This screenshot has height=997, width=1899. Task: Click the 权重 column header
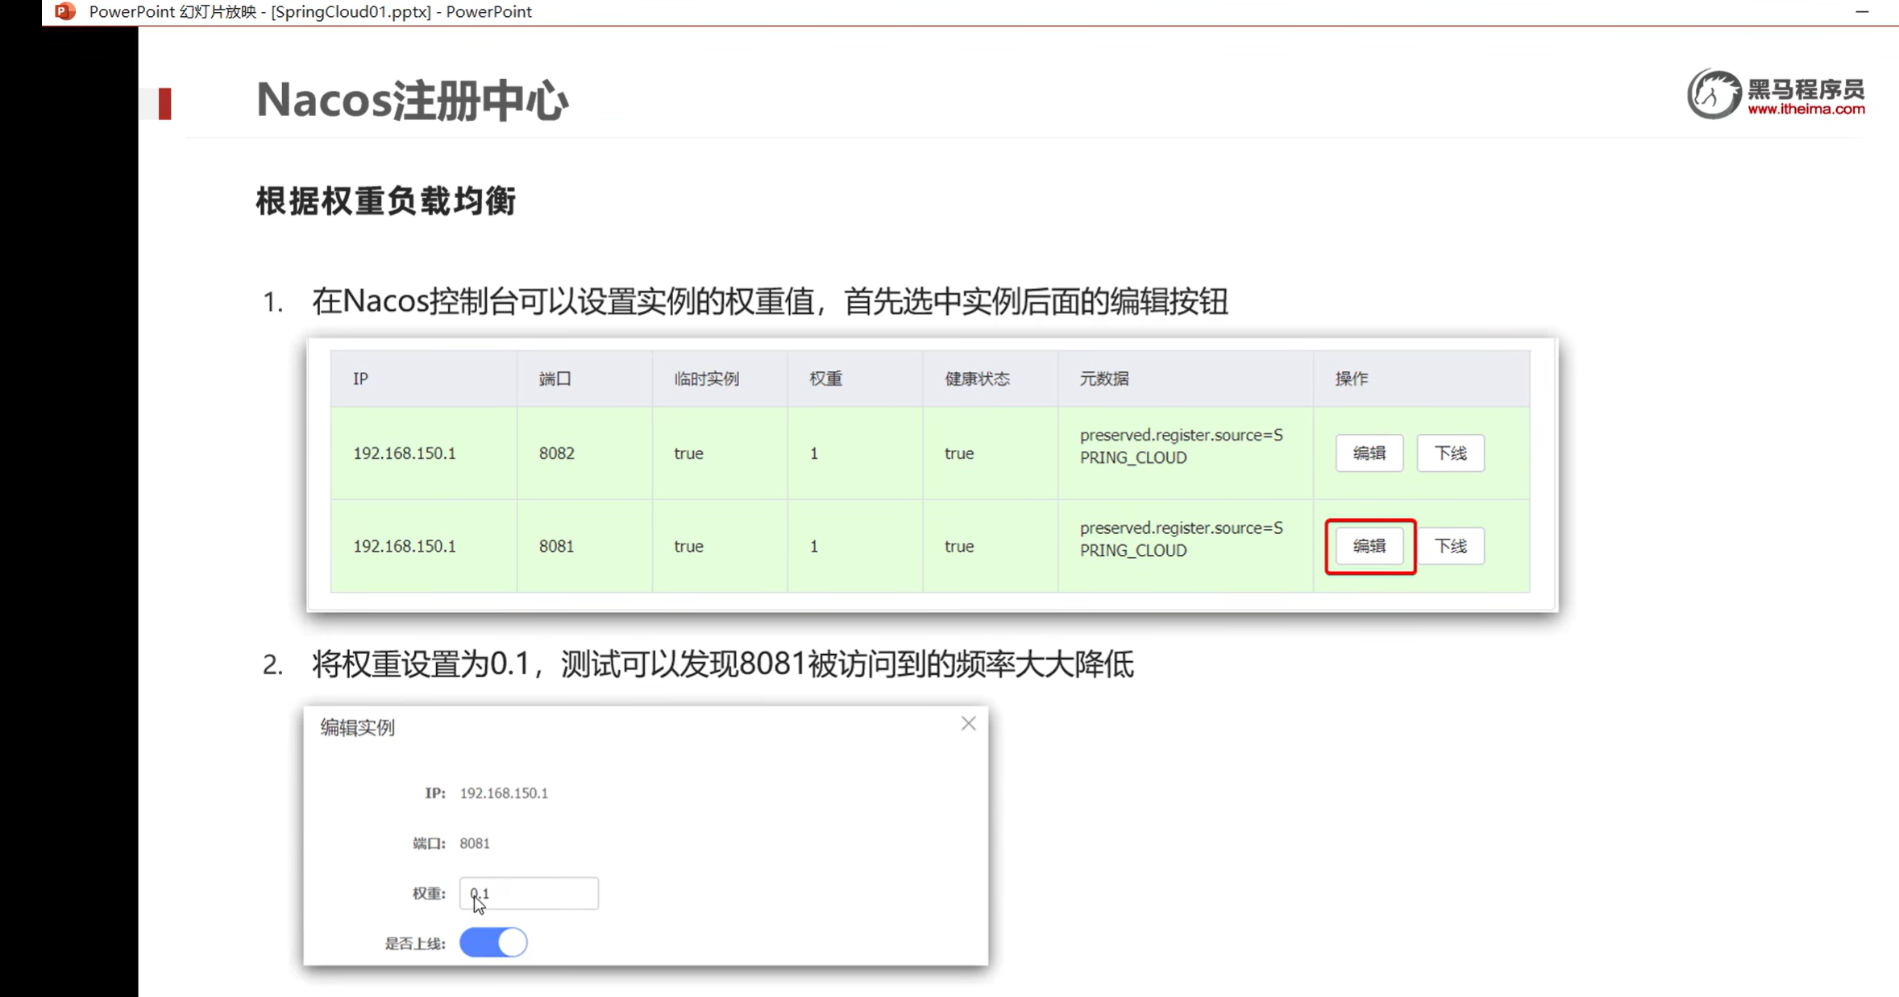pyautogui.click(x=825, y=379)
